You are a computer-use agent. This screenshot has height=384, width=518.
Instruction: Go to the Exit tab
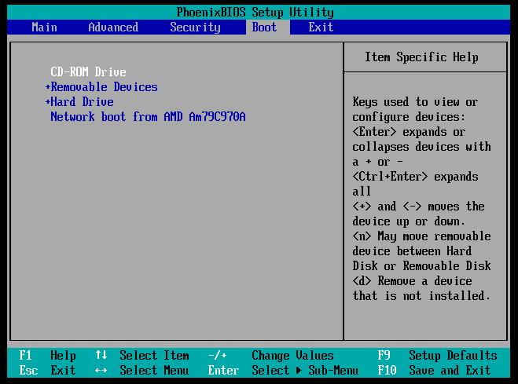pyautogui.click(x=321, y=27)
